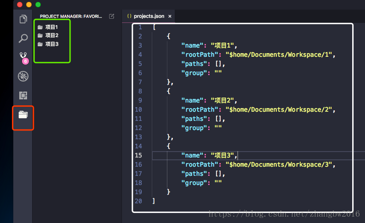The height and width of the screenshot is (223, 365).
Task: Open favorite project 项目3
Action: point(52,44)
